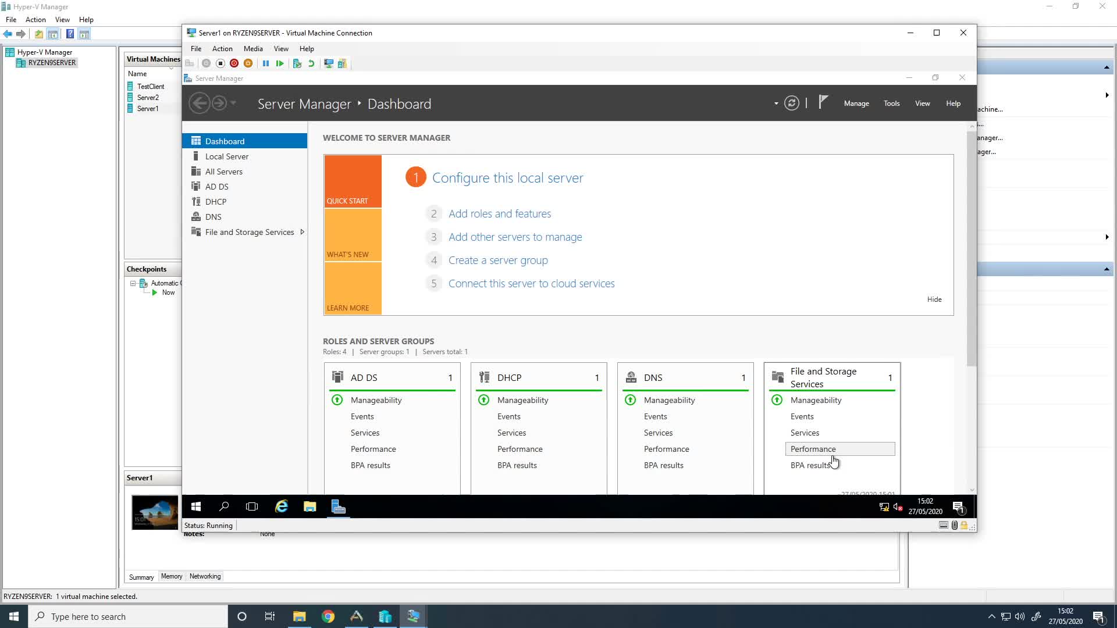Open the Media menu
1117x628 pixels.
253,49
